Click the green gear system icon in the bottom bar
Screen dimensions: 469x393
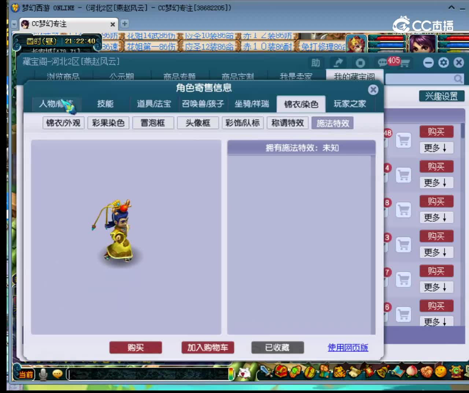pos(457,372)
